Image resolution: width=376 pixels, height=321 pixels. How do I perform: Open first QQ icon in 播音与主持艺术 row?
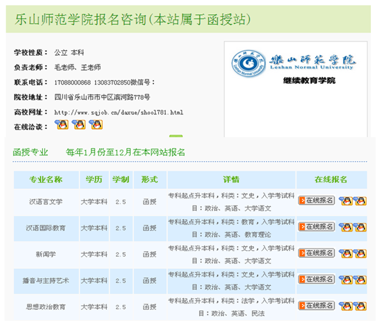tap(346, 280)
